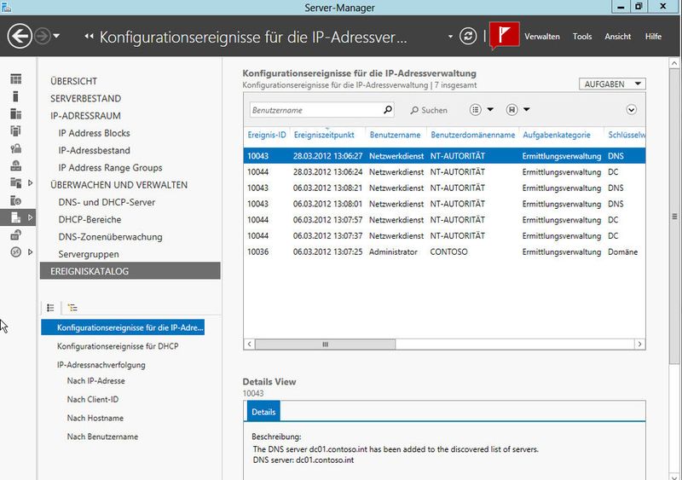Image resolution: width=682 pixels, height=480 pixels.
Task: Select the Details tab
Action: 263,412
